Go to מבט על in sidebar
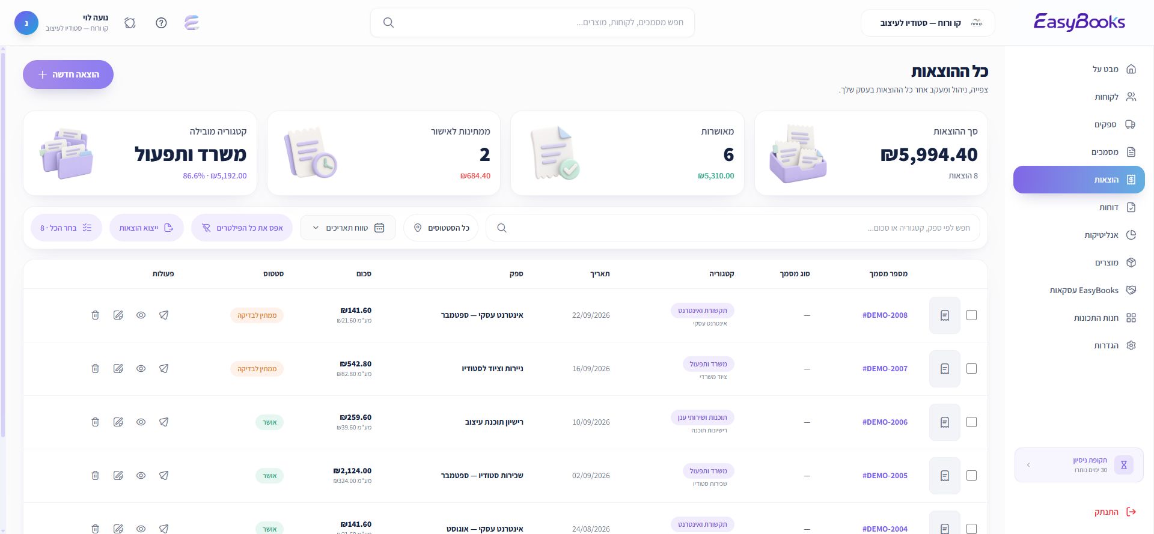 point(1079,69)
